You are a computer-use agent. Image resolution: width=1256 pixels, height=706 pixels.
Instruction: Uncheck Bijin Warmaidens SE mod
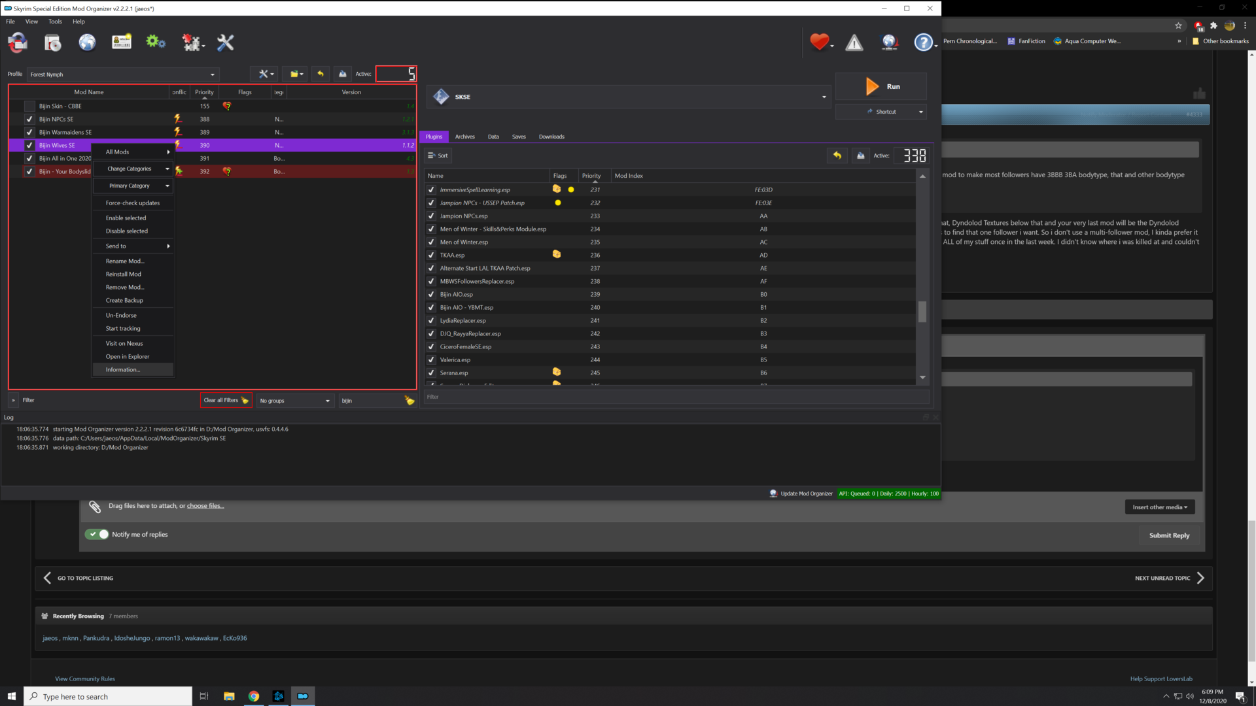[29, 132]
